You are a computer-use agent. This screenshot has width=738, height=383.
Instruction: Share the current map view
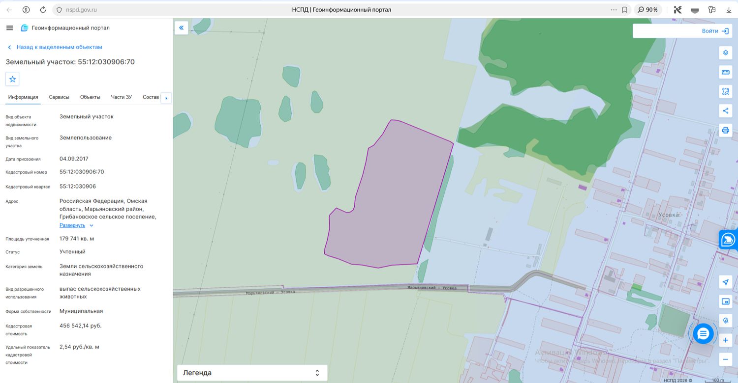click(725, 110)
